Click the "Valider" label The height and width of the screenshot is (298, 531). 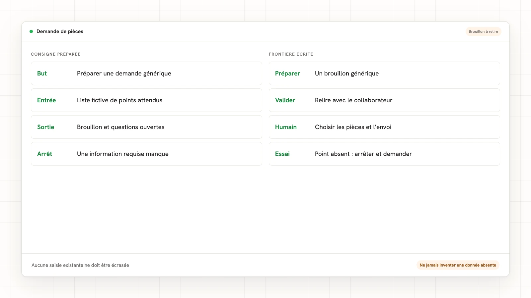(285, 100)
